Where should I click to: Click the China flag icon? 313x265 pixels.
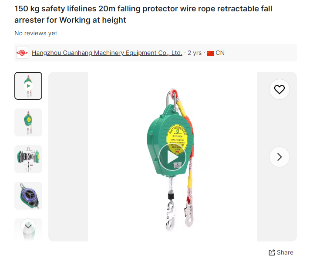point(210,53)
